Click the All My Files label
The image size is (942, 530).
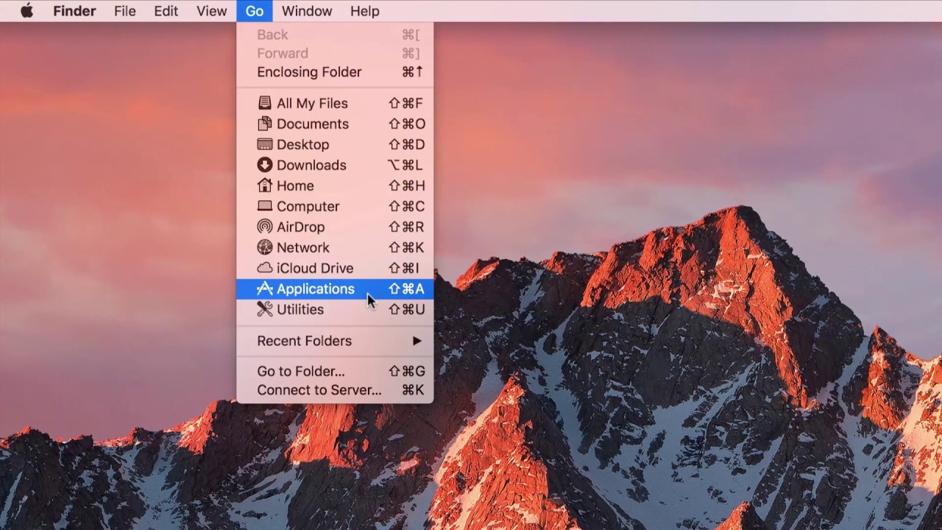[x=312, y=103]
